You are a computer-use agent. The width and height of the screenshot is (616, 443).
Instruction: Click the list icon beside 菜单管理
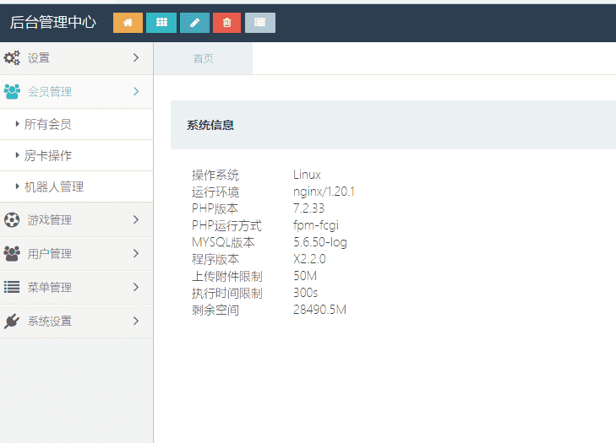point(12,288)
